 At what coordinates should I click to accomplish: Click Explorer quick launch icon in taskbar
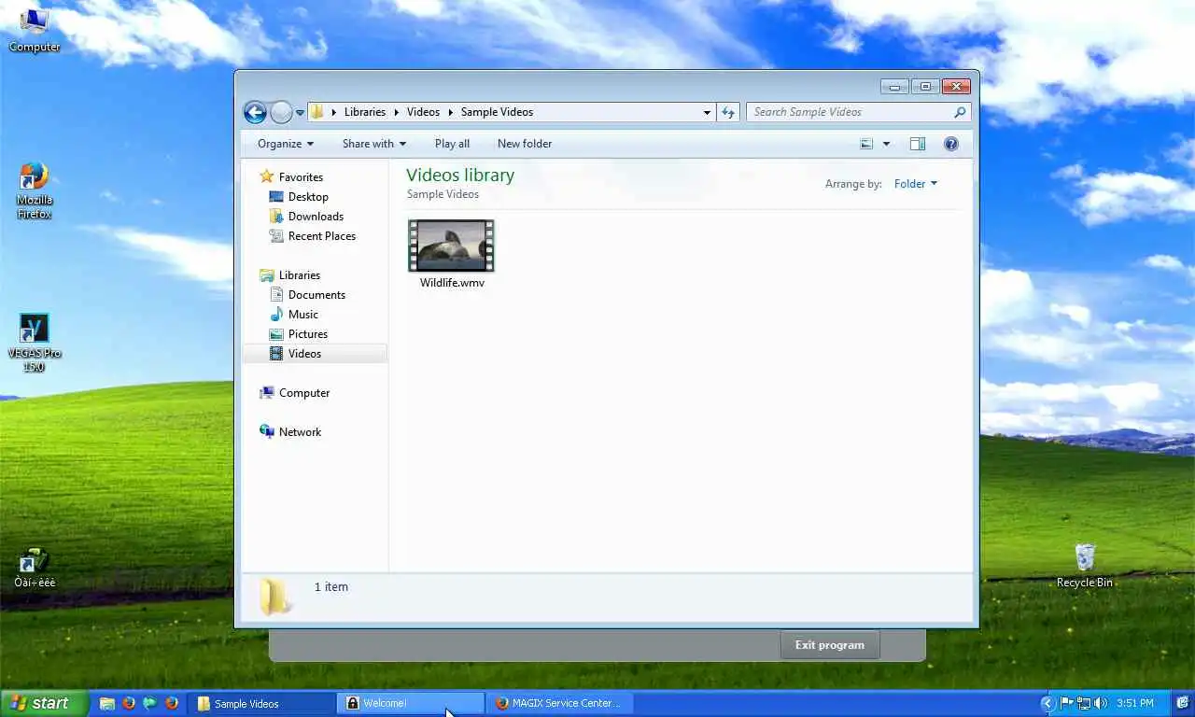pyautogui.click(x=107, y=704)
